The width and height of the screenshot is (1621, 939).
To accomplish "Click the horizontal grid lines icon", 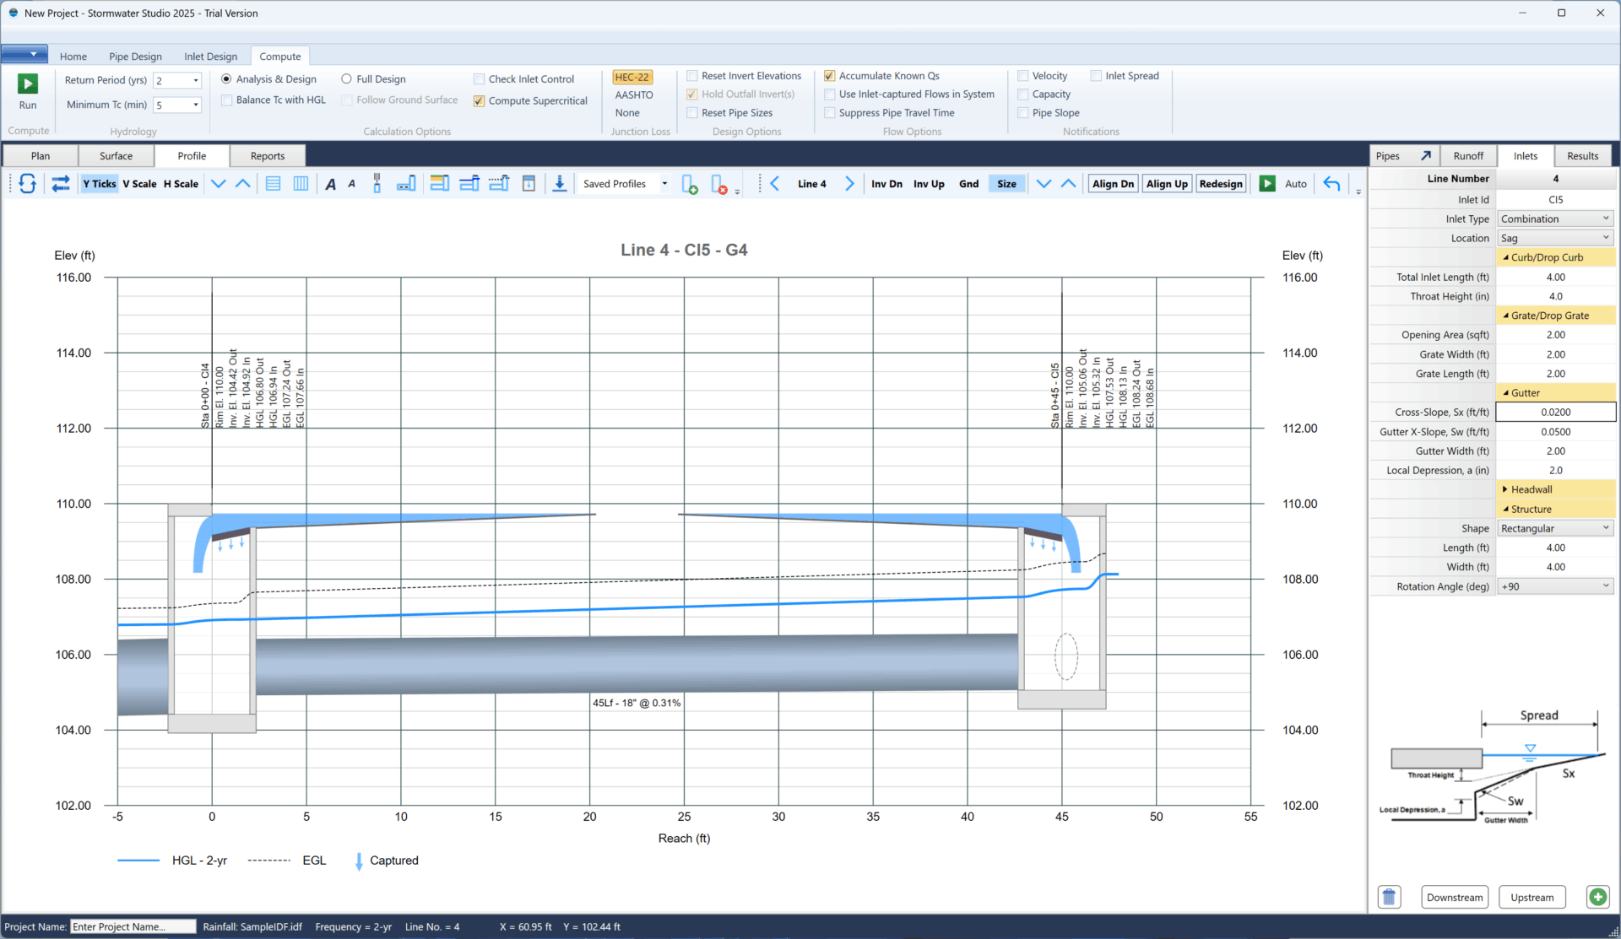I will click(273, 184).
